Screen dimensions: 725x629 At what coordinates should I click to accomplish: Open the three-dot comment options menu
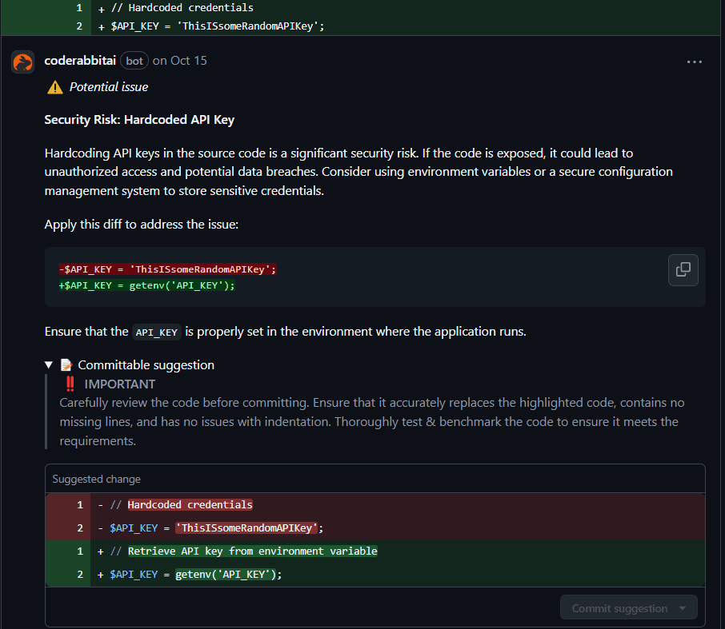[x=694, y=62]
